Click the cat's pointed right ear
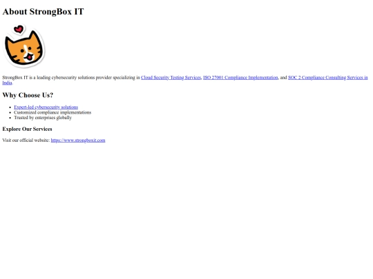Image resolution: width=373 pixels, height=279 pixels. [36, 38]
